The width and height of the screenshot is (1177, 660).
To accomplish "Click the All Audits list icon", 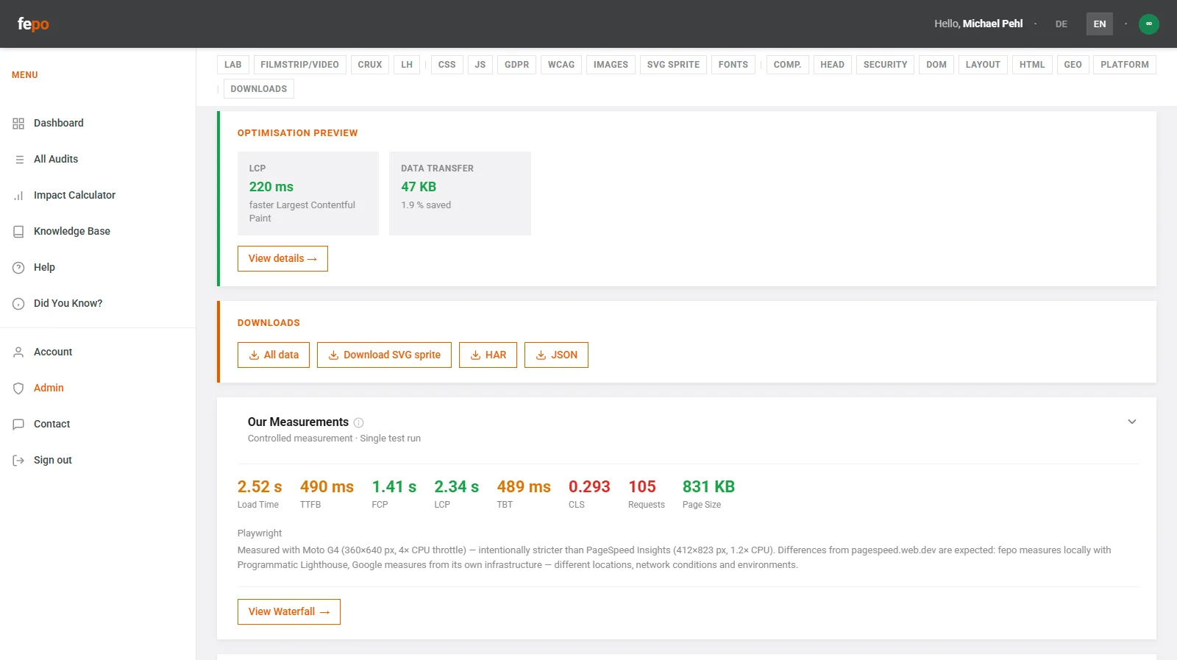I will 19,160.
